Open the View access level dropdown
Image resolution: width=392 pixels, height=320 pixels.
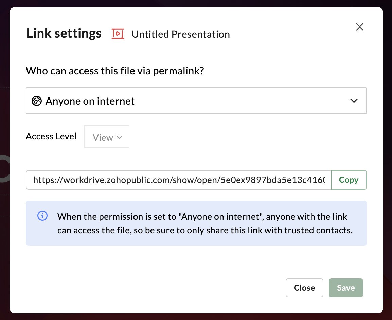point(107,137)
